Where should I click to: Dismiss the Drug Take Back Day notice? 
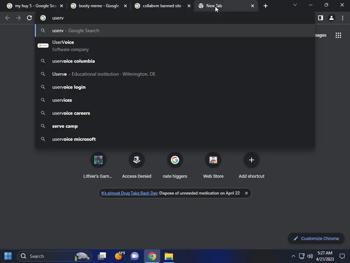click(246, 193)
